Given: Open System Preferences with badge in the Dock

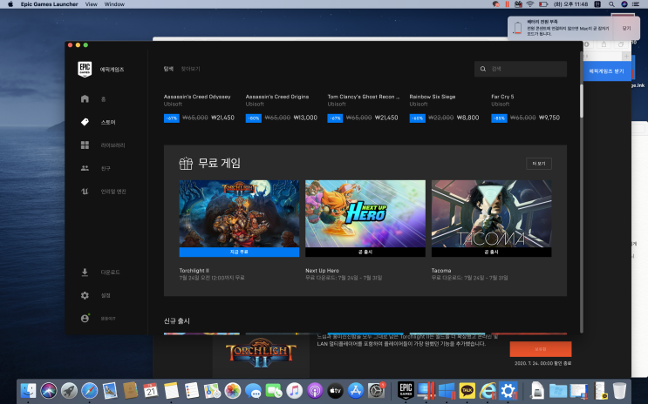Looking at the screenshot, I should point(377,390).
